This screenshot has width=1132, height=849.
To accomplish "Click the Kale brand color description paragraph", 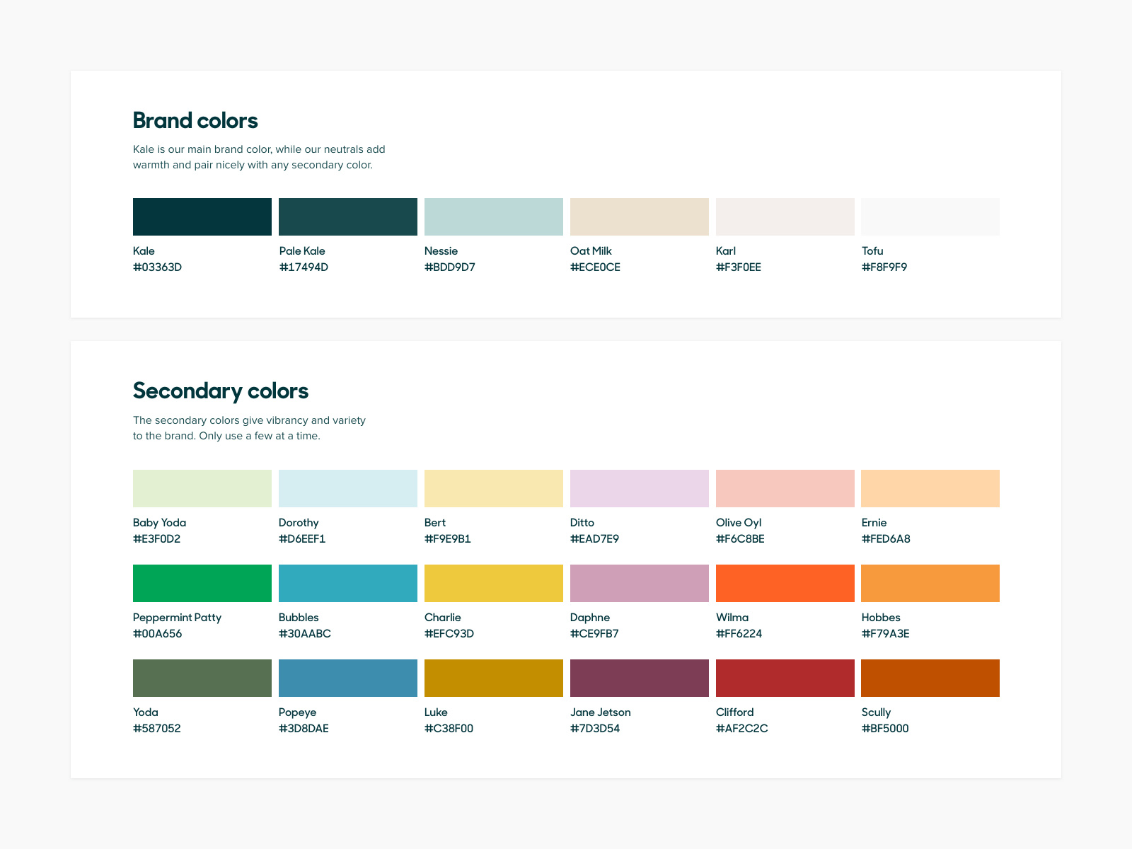I will point(259,157).
